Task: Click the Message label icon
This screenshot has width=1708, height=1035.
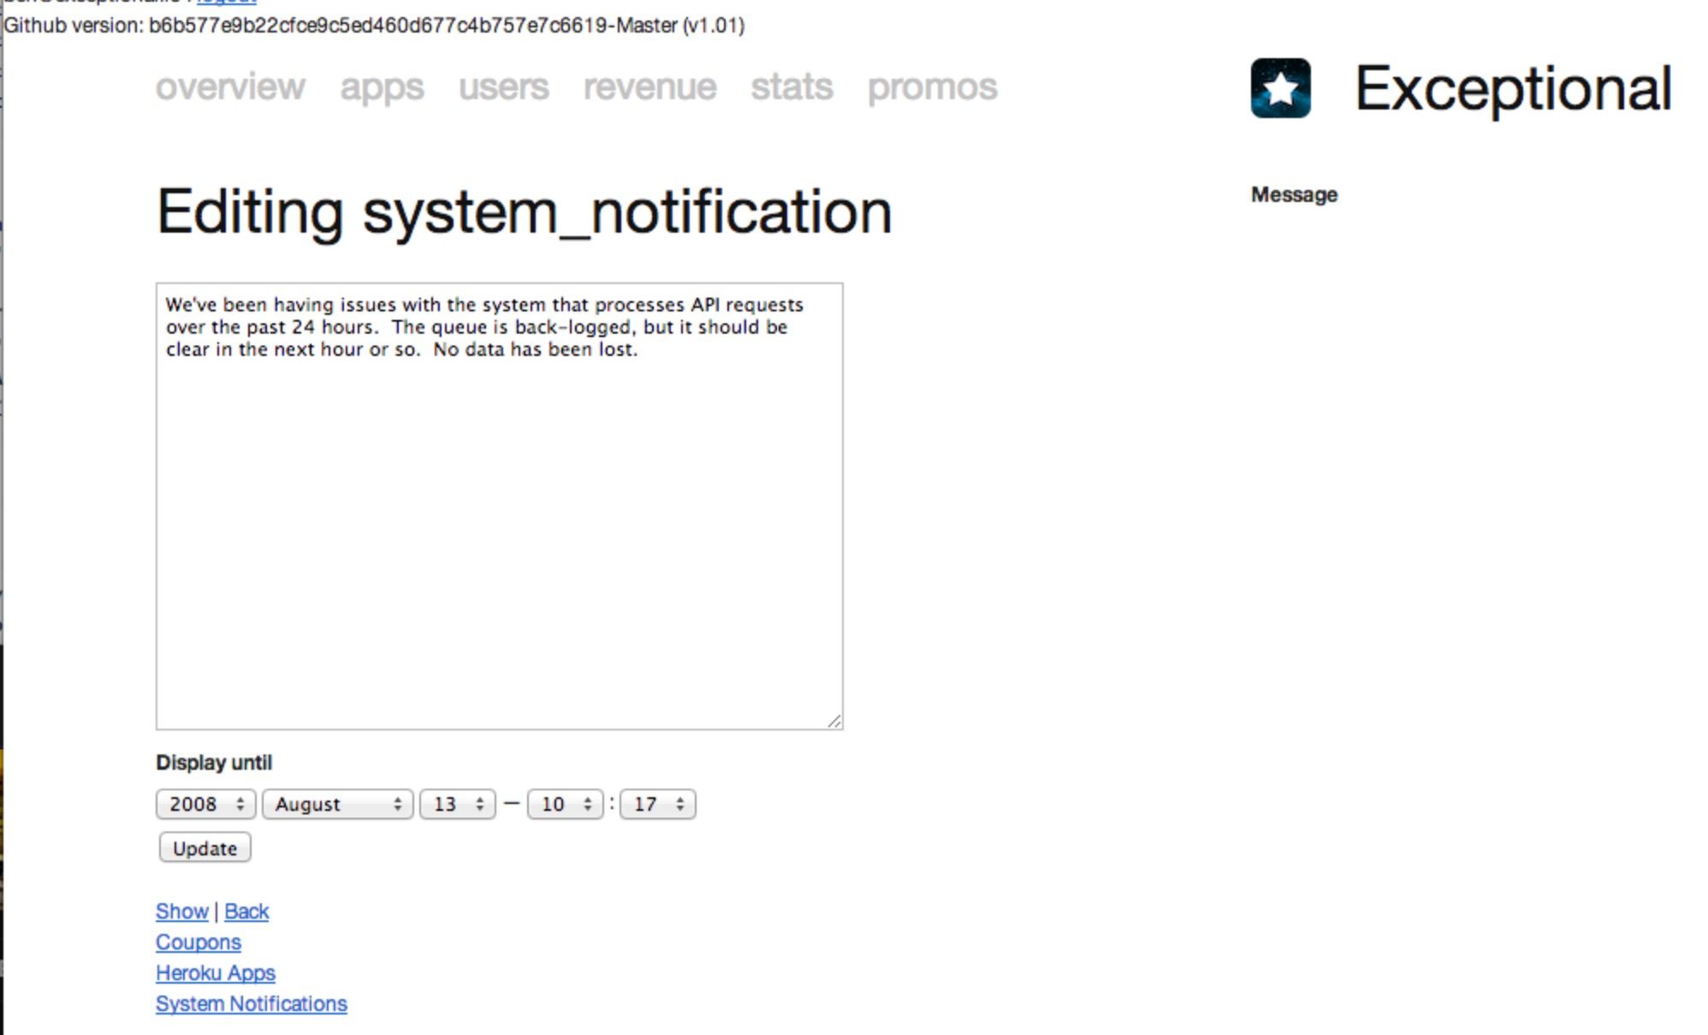Action: pyautogui.click(x=1293, y=195)
